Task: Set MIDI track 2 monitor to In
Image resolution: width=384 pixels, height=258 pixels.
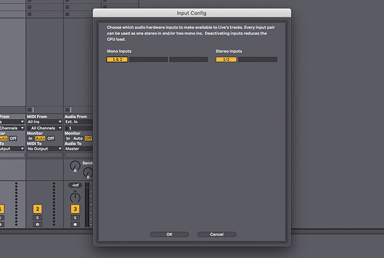Action: coord(31,139)
